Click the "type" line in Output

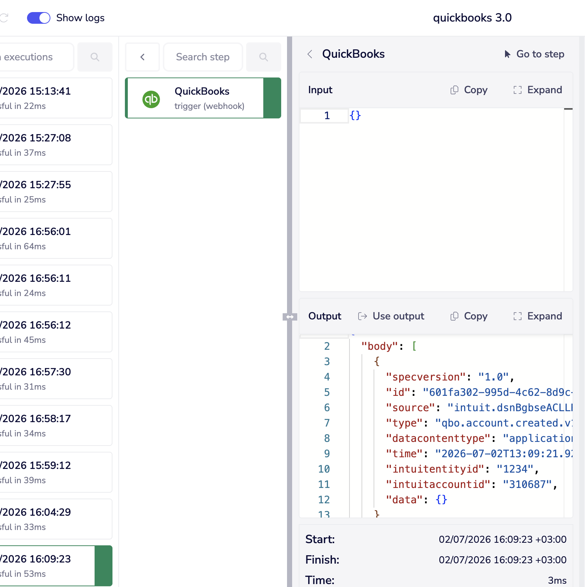coord(479,423)
